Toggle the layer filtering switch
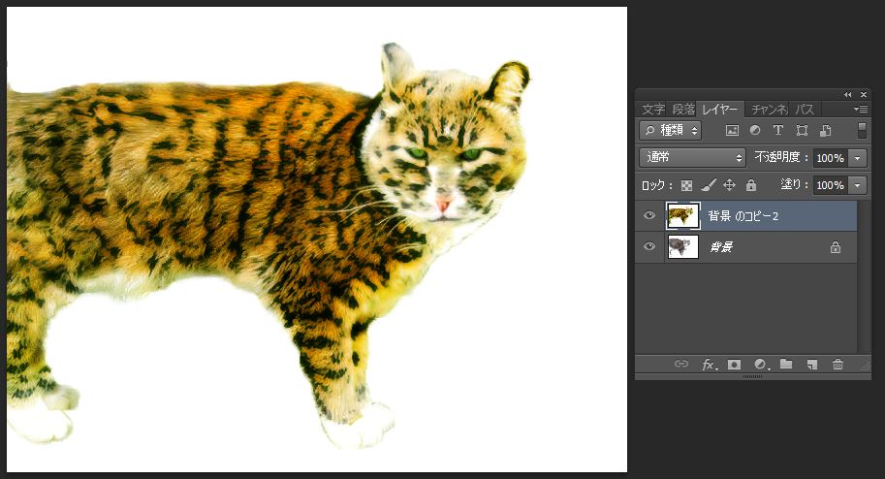 [x=862, y=130]
